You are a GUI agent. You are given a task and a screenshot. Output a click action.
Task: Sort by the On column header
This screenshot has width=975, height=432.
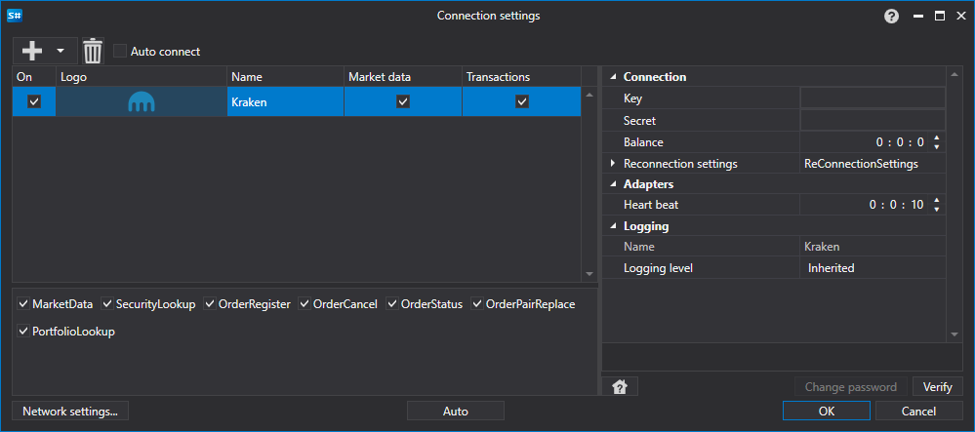34,77
